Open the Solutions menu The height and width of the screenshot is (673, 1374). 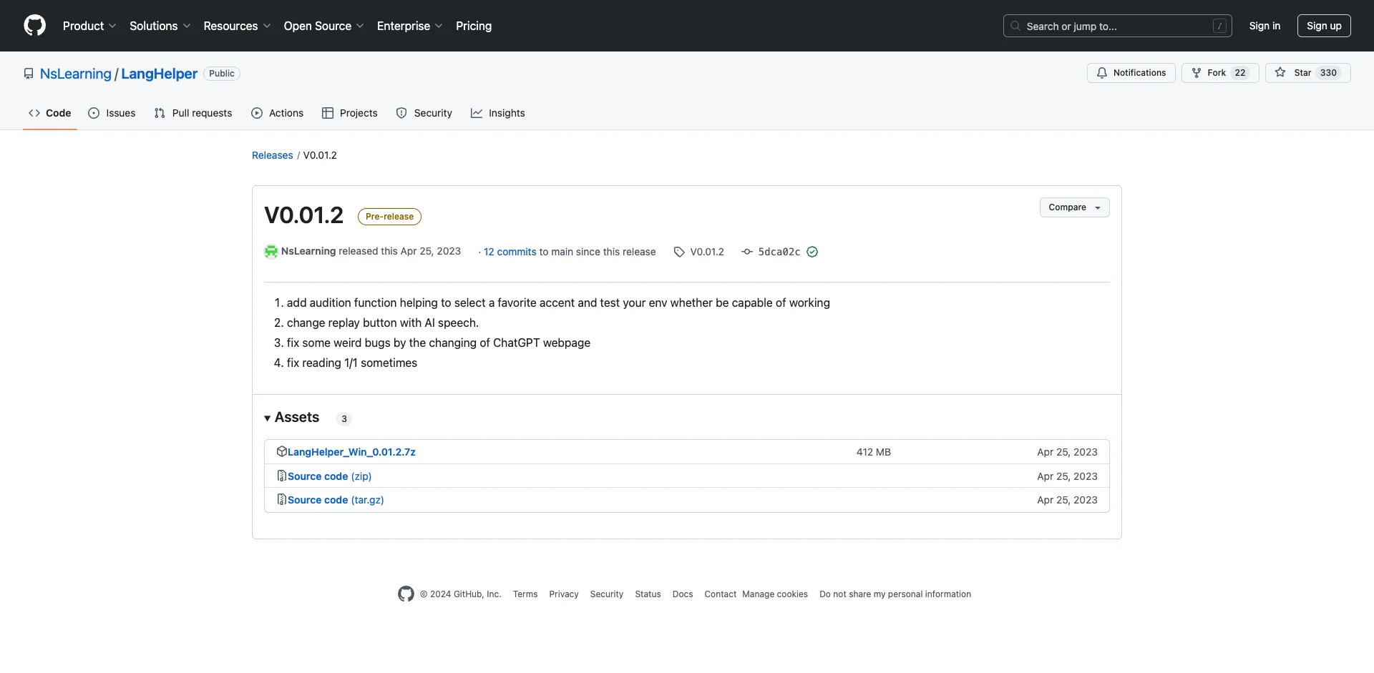pyautogui.click(x=160, y=26)
